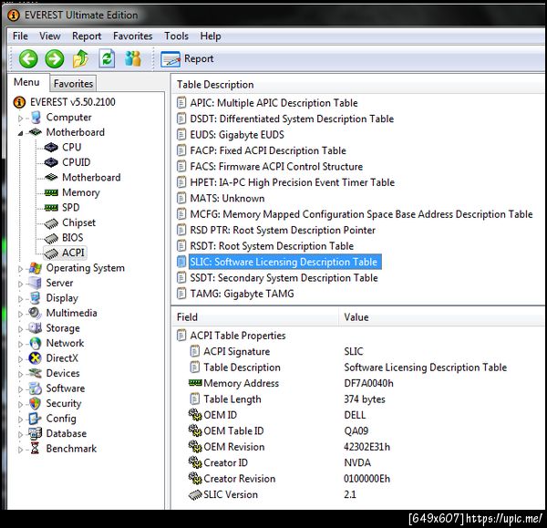
Task: Expand the DirectX tree node
Action: (x=20, y=358)
